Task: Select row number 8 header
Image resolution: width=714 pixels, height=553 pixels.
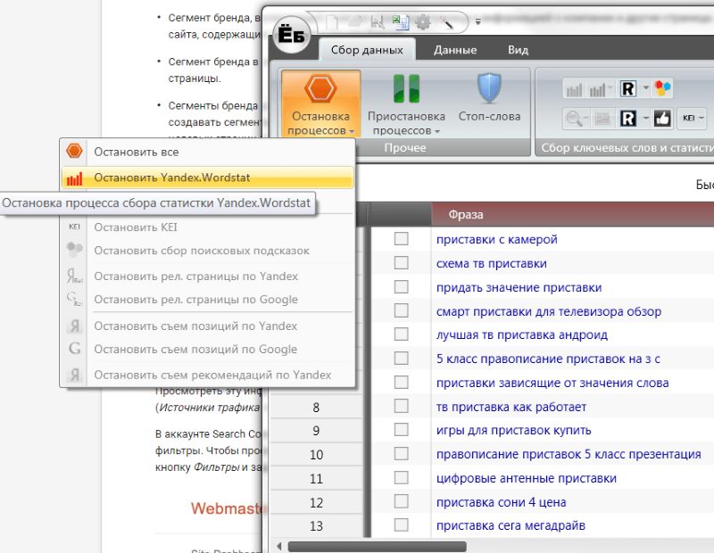Action: point(316,407)
